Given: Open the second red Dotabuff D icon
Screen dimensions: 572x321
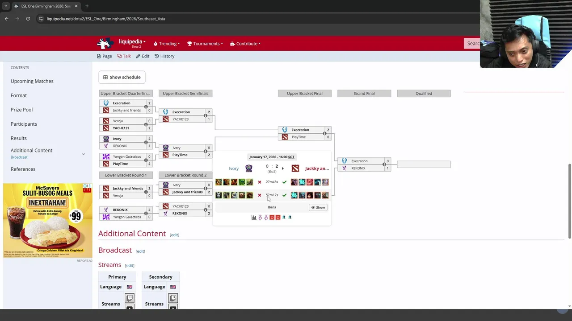Looking at the screenshot, I should tap(278, 217).
